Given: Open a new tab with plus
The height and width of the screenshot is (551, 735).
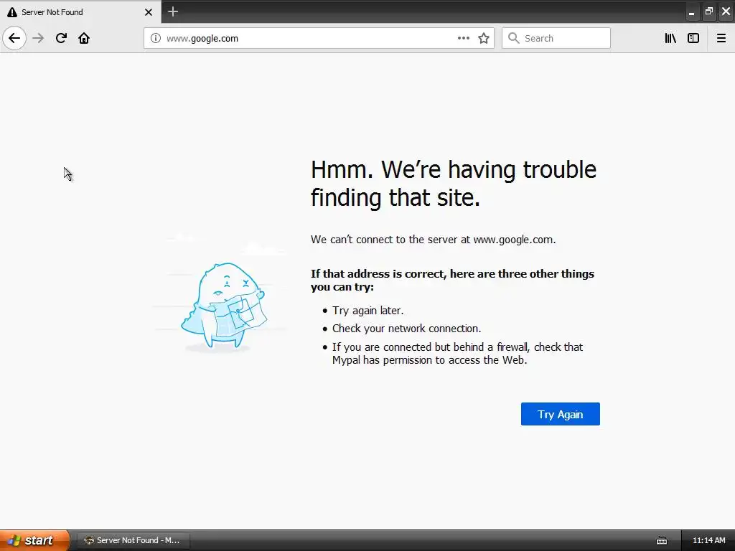Looking at the screenshot, I should [x=173, y=11].
